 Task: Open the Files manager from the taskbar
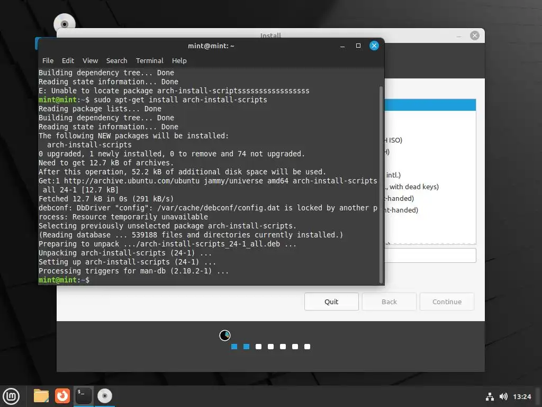pos(41,396)
